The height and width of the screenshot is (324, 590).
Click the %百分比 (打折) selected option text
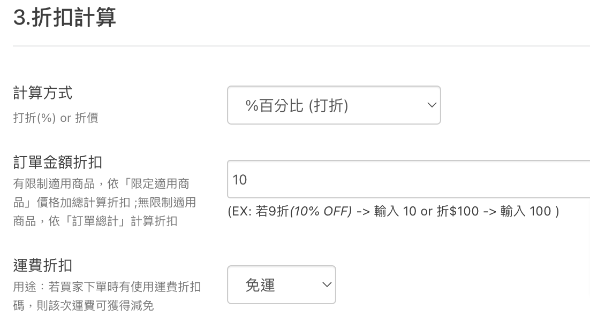(x=297, y=106)
